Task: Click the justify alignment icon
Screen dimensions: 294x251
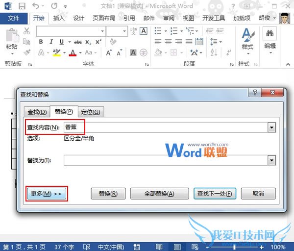Action: pyautogui.click(x=189, y=42)
